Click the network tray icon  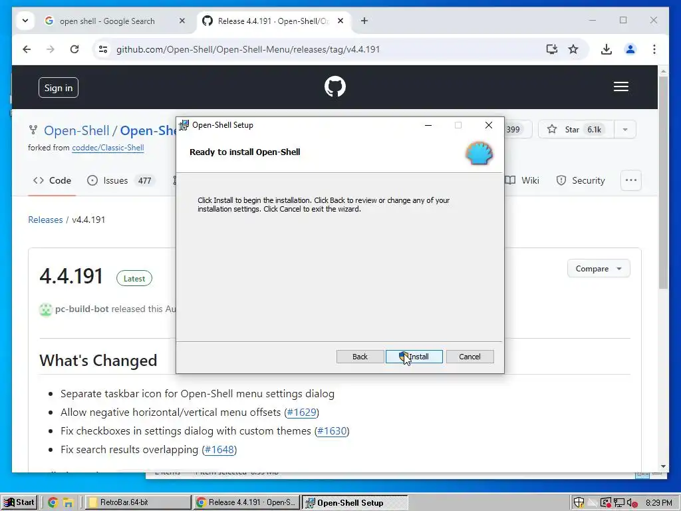[x=619, y=503]
